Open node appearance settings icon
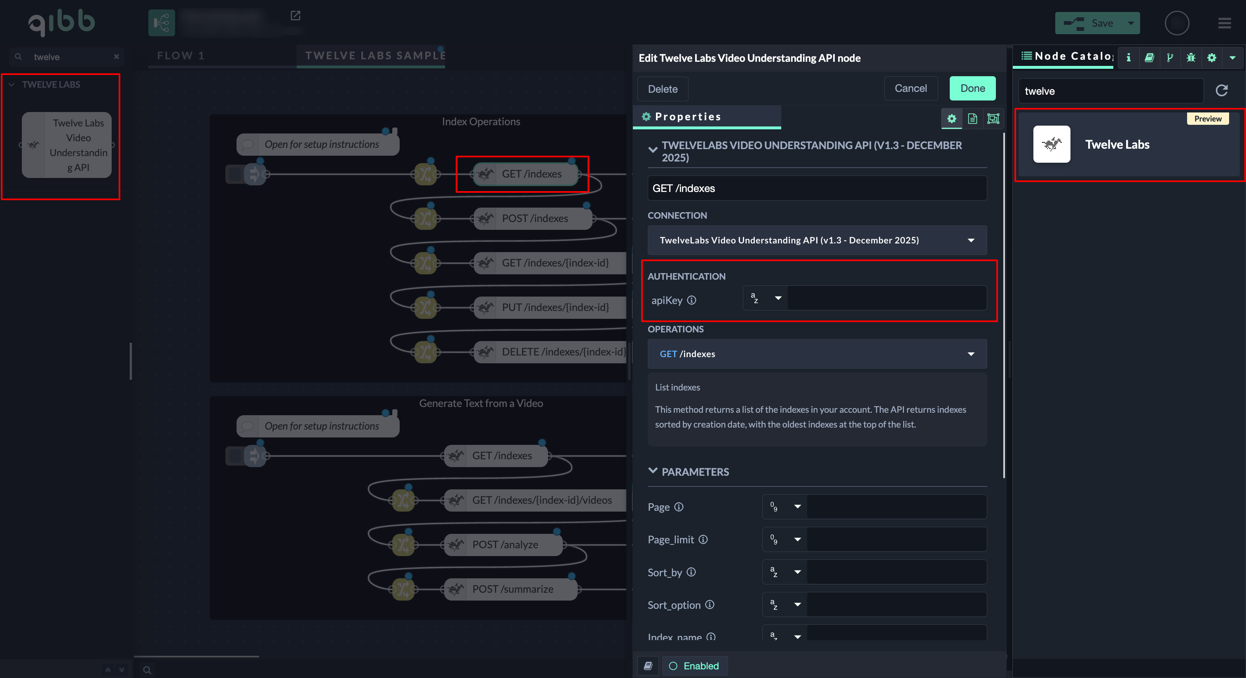The width and height of the screenshot is (1246, 678). [993, 119]
